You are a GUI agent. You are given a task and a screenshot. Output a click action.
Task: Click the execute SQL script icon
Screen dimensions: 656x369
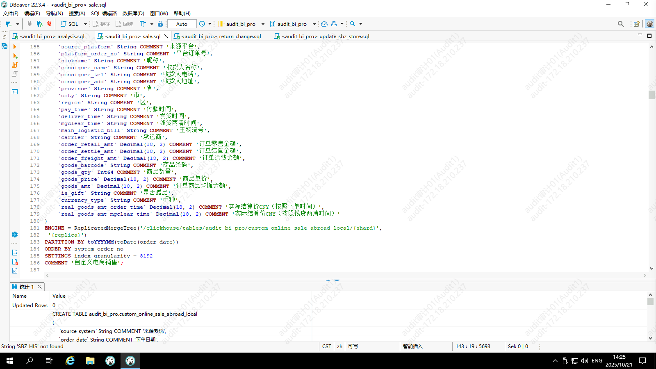pyautogui.click(x=15, y=65)
